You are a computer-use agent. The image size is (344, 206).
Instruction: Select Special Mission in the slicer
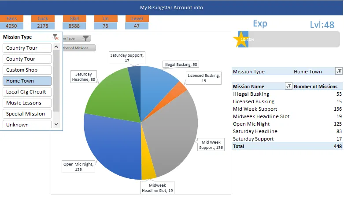(27, 114)
